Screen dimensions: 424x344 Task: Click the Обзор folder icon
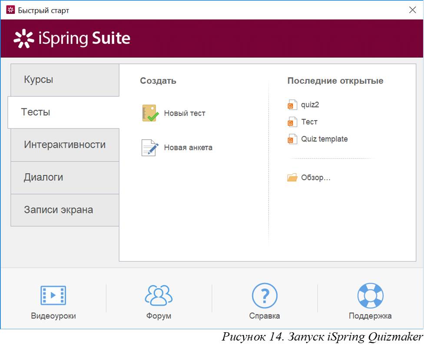(x=292, y=178)
